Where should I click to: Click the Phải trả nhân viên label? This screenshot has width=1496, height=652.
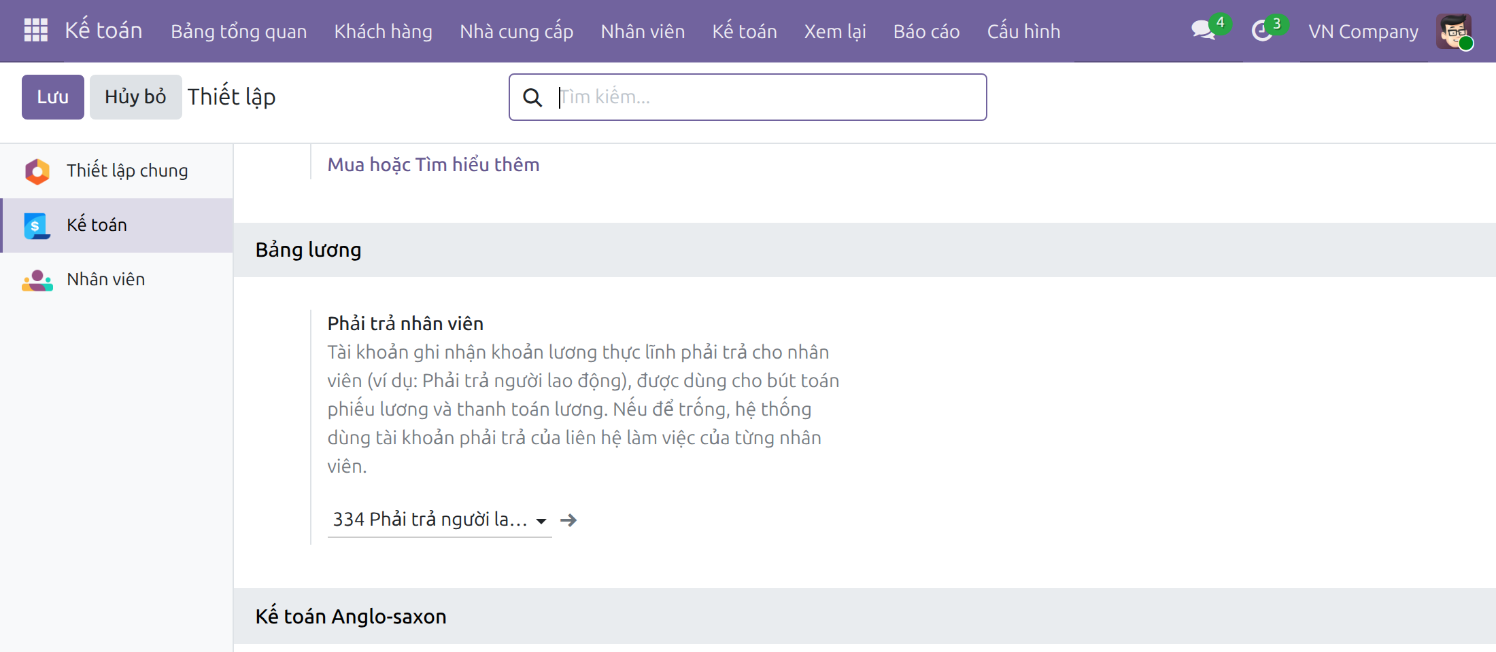405,323
